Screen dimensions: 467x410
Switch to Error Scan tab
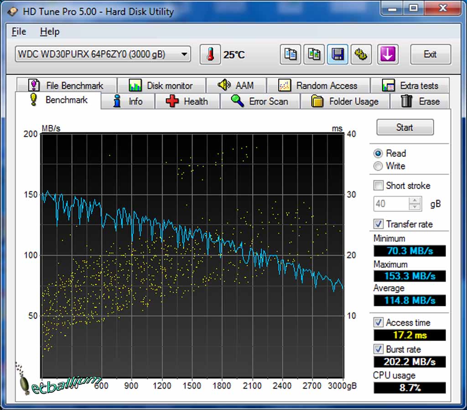tap(259, 101)
